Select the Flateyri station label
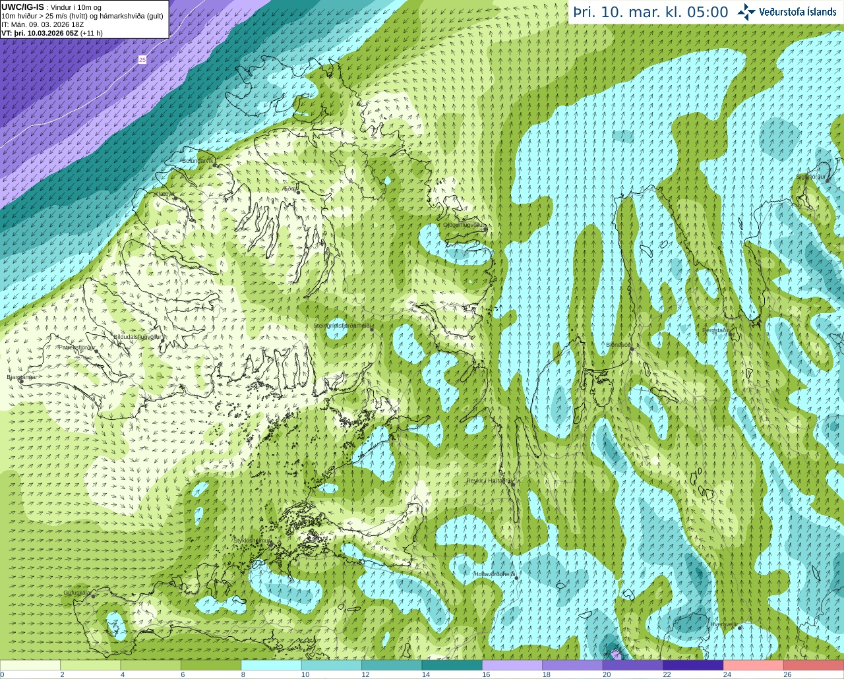Image resolution: width=844 pixels, height=679 pixels. tap(165, 194)
